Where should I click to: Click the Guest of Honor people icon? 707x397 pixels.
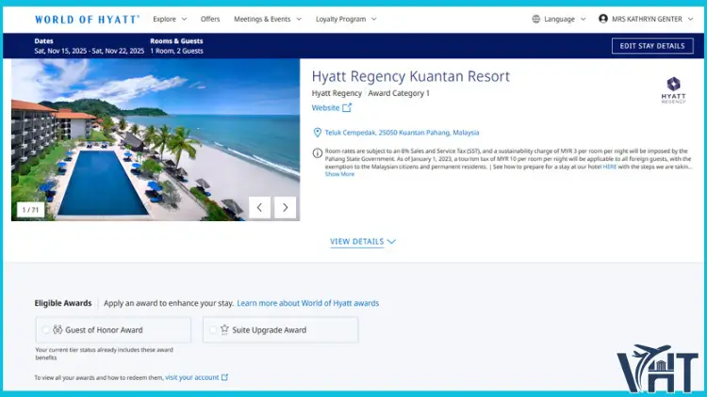click(58, 329)
